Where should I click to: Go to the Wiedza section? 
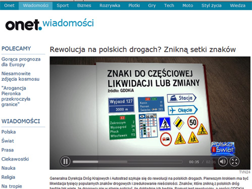click(237, 6)
